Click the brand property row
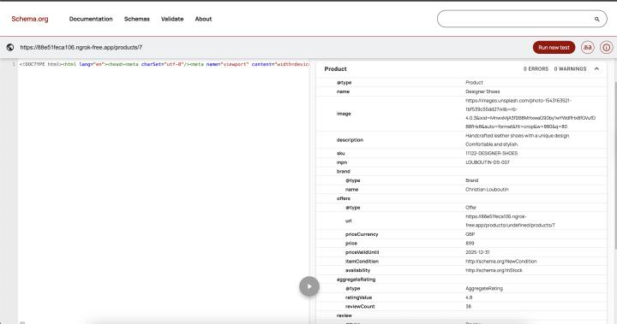617x324 pixels. [461, 171]
